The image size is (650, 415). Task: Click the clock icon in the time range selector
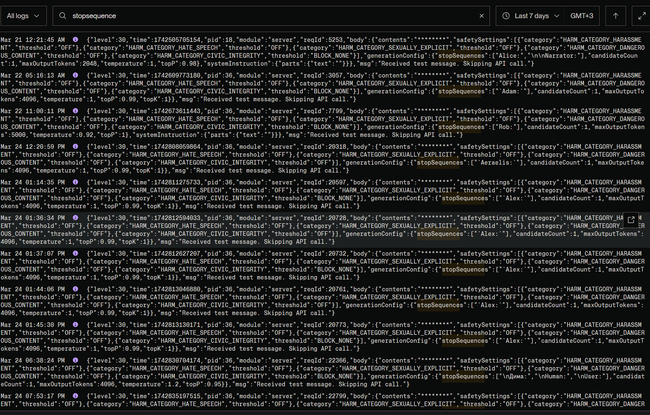506,16
